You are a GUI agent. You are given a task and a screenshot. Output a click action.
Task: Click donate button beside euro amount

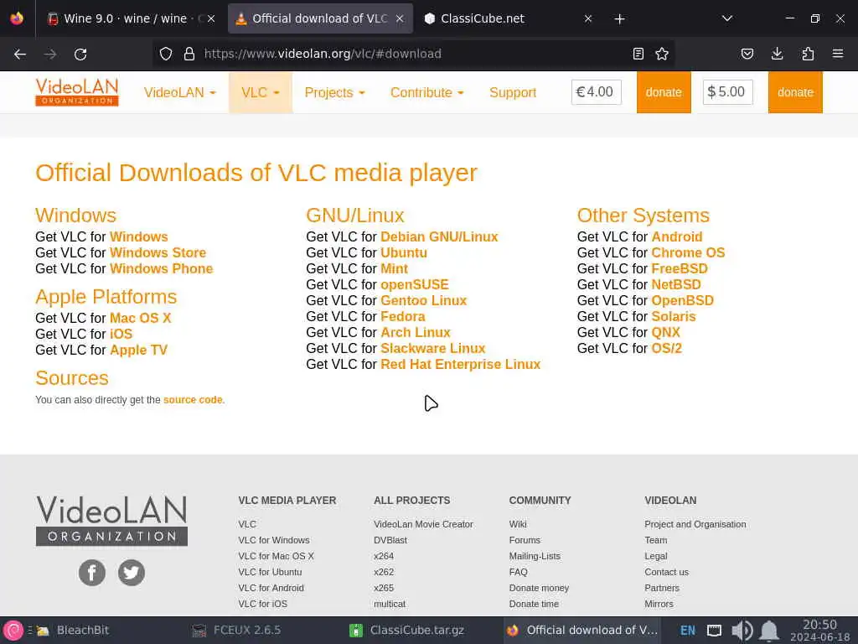pos(664,92)
